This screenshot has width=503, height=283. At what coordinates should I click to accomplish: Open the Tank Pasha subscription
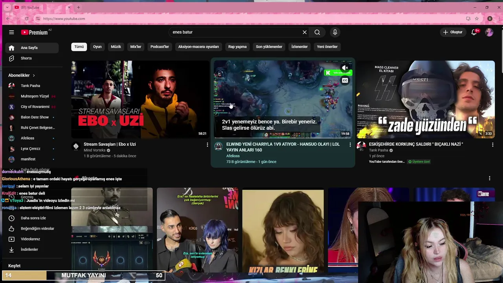(x=32, y=86)
